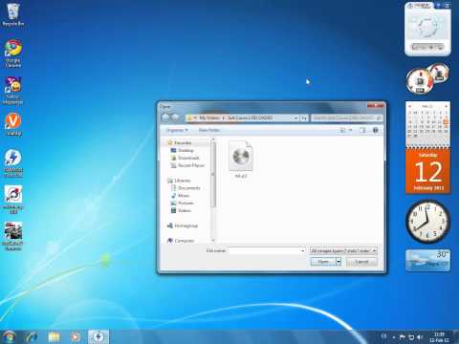
Task: Open the Recycle Bin desktop icon
Action: click(13, 14)
